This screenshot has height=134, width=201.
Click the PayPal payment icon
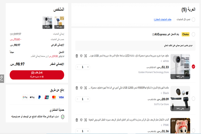point(40,97)
